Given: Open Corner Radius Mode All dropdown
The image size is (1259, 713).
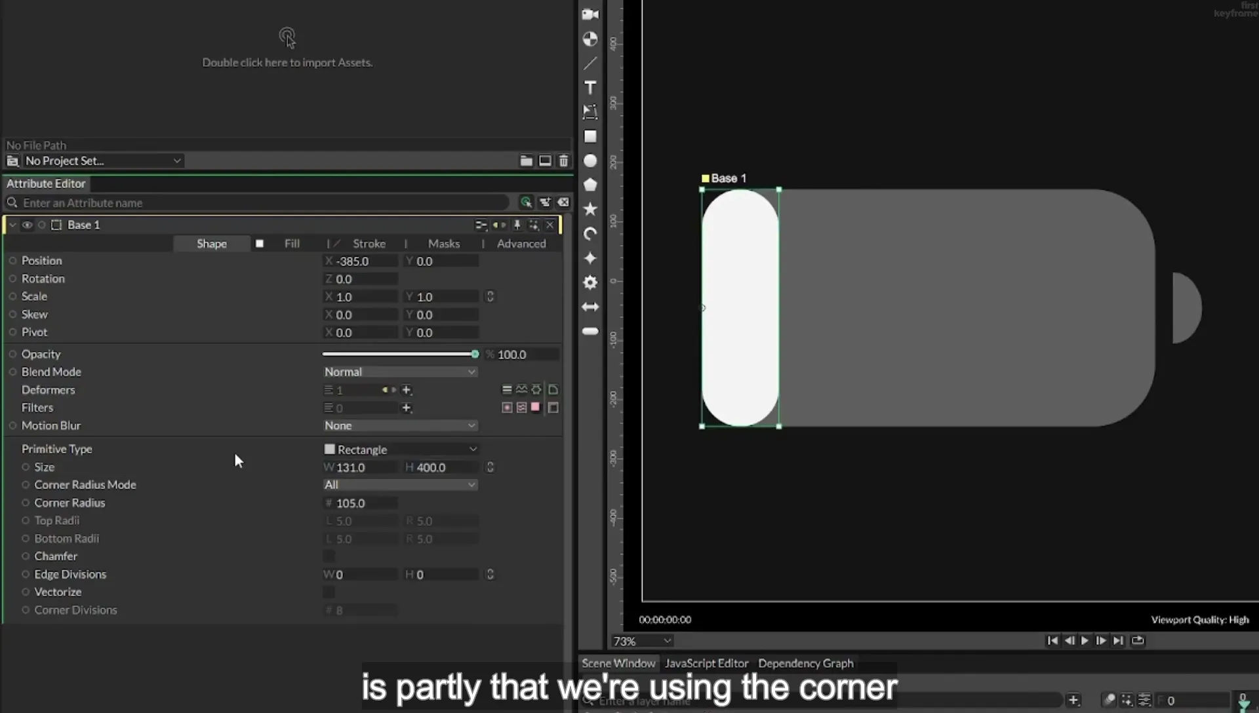Looking at the screenshot, I should 400,485.
